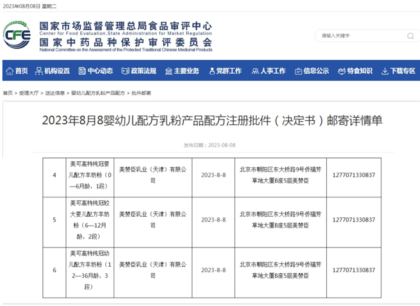This screenshot has width=420, height=306.
Task: Click tracking number 1277071330837 in row 6
Action: tap(354, 270)
